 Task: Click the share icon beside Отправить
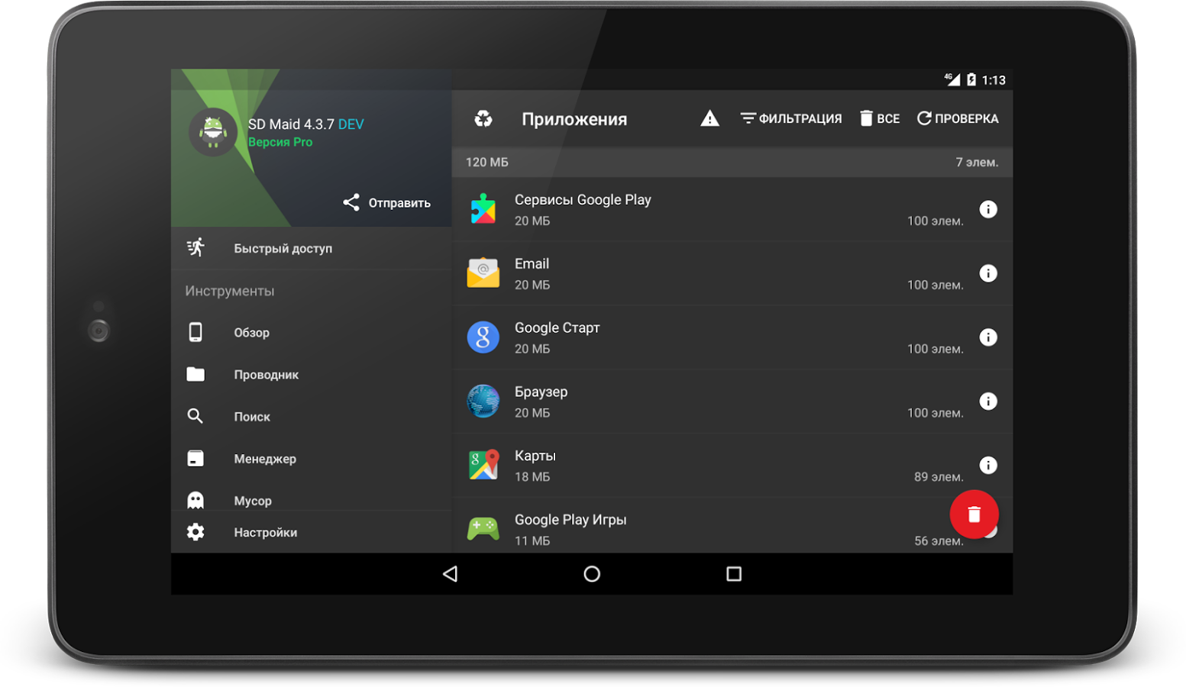coord(351,202)
